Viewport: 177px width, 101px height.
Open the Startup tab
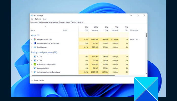(x=62, y=22)
